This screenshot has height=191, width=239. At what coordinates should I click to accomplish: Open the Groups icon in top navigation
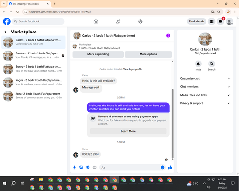pyautogui.click(x=141, y=21)
